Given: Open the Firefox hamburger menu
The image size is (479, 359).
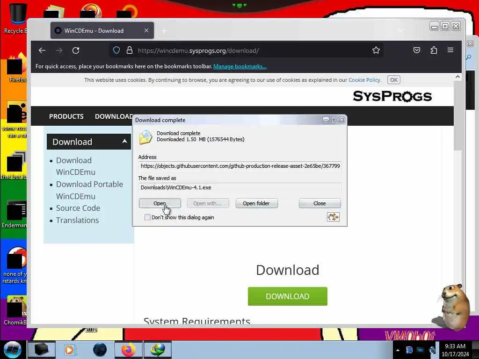Looking at the screenshot, I should (450, 50).
